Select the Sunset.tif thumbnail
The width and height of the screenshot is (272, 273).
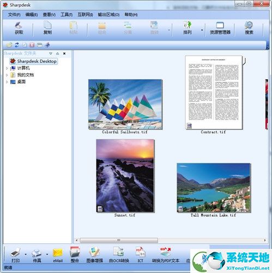click(125, 176)
